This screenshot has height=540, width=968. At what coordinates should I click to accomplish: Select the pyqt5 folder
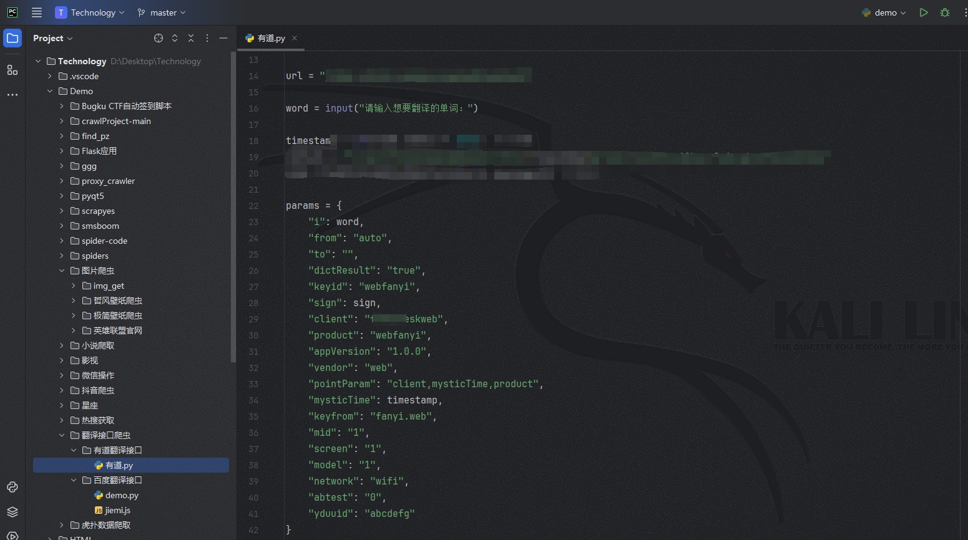pos(87,196)
